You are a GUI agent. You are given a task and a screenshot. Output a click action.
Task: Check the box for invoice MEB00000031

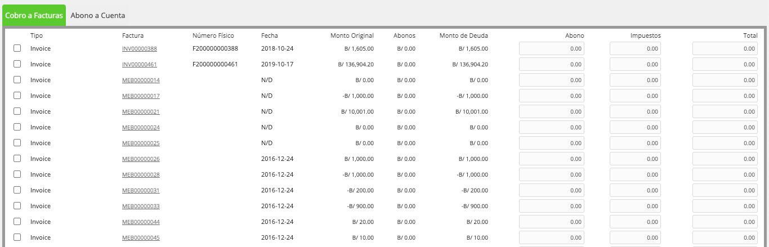17,190
